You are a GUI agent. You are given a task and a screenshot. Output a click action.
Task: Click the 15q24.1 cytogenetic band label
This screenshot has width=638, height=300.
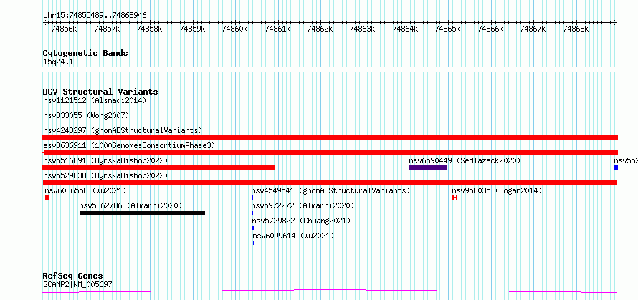[x=58, y=62]
